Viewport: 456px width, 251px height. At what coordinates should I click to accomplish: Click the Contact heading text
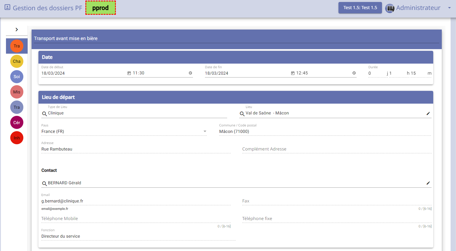tap(49, 170)
